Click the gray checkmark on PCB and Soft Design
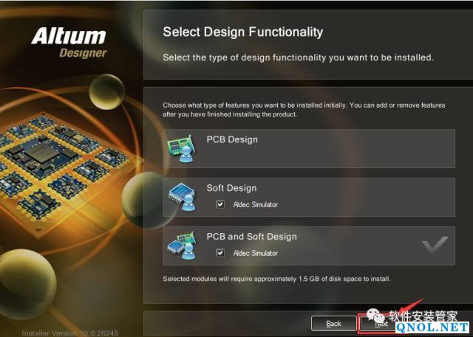This screenshot has height=337, width=473. [x=435, y=245]
